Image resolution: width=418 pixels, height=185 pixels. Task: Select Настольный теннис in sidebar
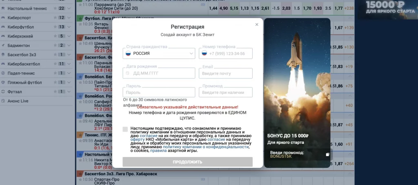(27, 9)
